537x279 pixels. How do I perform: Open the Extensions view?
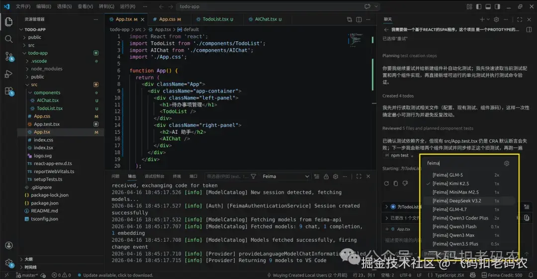[x=9, y=91]
